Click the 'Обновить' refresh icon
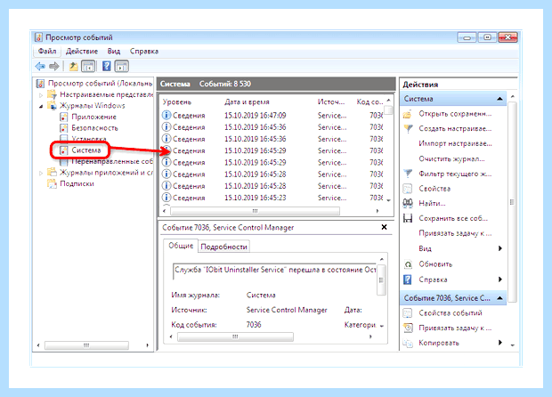Viewport: 552px width, 397px height. coord(408,264)
